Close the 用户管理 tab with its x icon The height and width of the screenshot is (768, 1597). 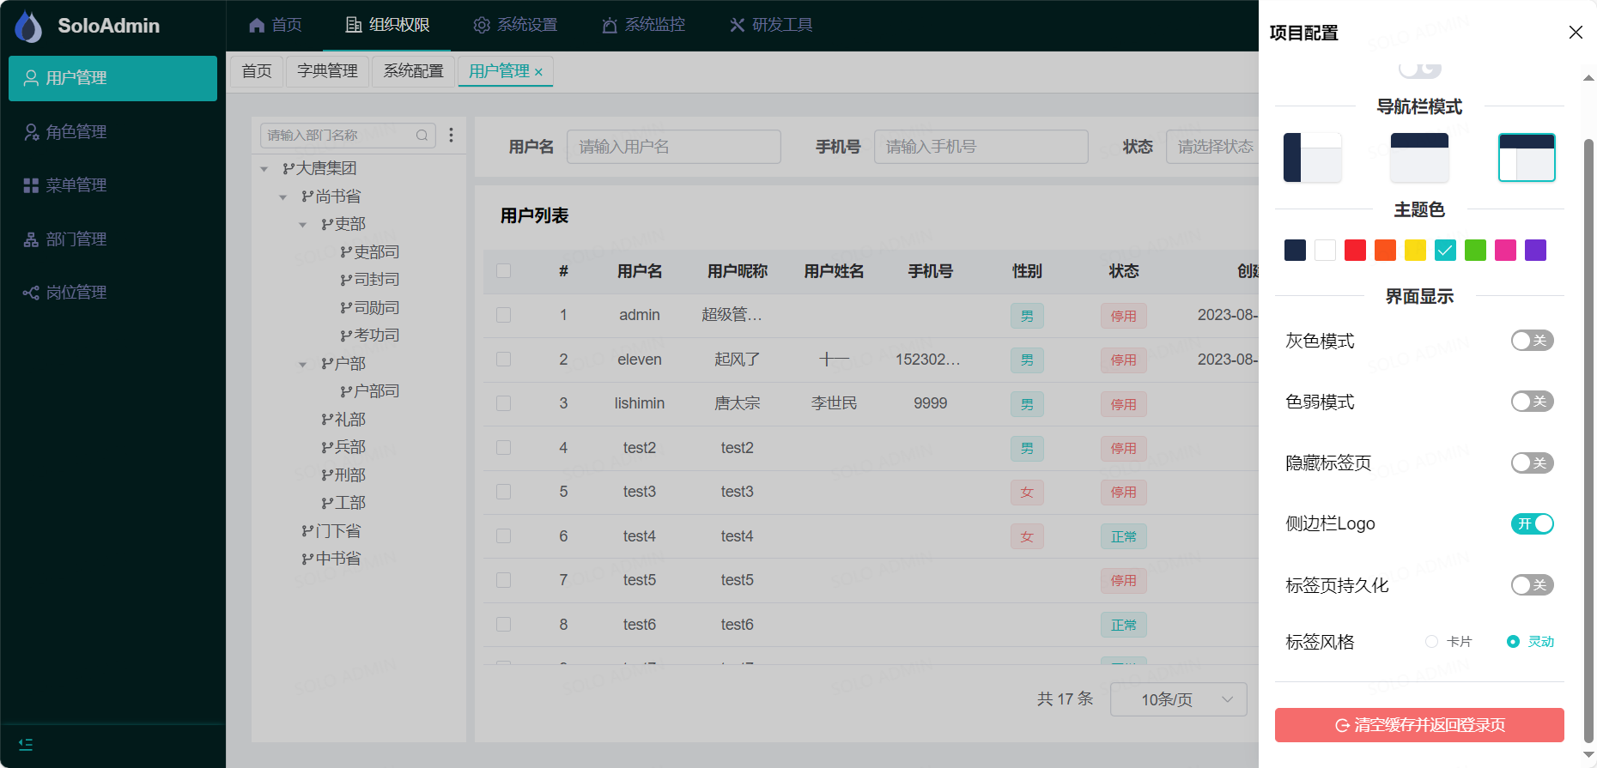tap(538, 72)
